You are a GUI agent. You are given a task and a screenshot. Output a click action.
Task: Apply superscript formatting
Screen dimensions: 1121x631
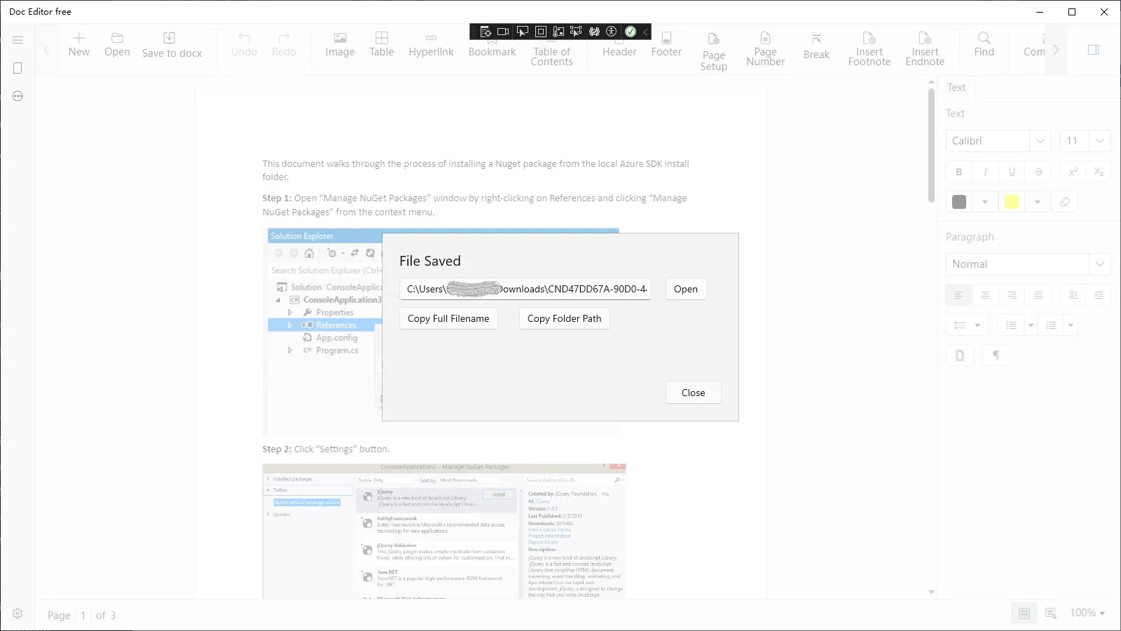click(1072, 172)
